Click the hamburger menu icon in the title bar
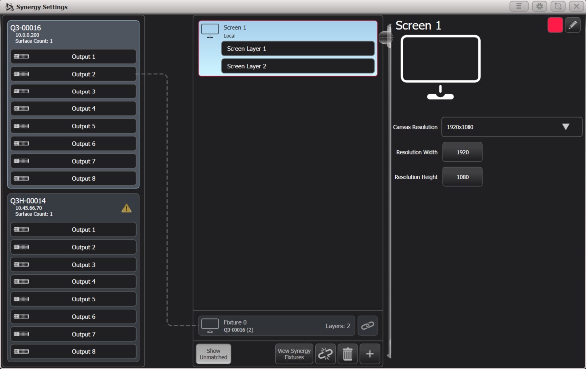The image size is (586, 369). click(519, 6)
